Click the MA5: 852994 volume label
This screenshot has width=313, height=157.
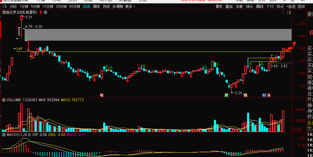coord(49,100)
